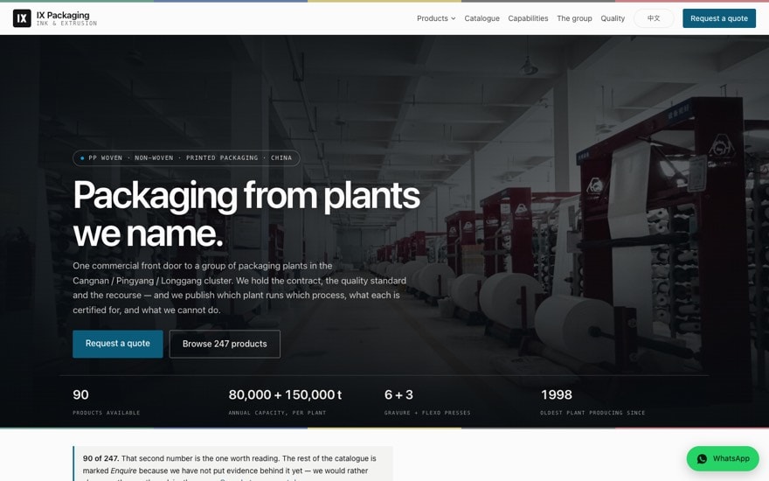Click hero Request a quote button
Image resolution: width=769 pixels, height=481 pixels.
click(x=118, y=344)
